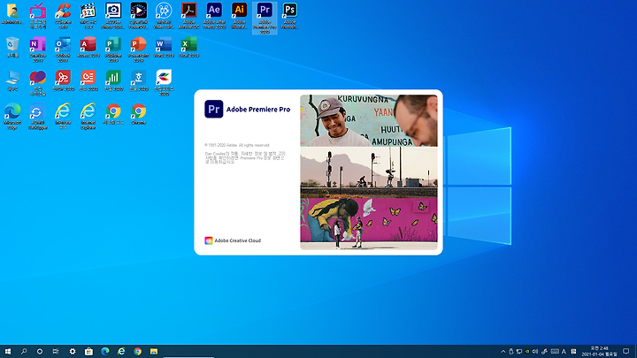Screen dimensions: 637x358
Task: Select the This PC desktop icon
Action: click(x=12, y=80)
